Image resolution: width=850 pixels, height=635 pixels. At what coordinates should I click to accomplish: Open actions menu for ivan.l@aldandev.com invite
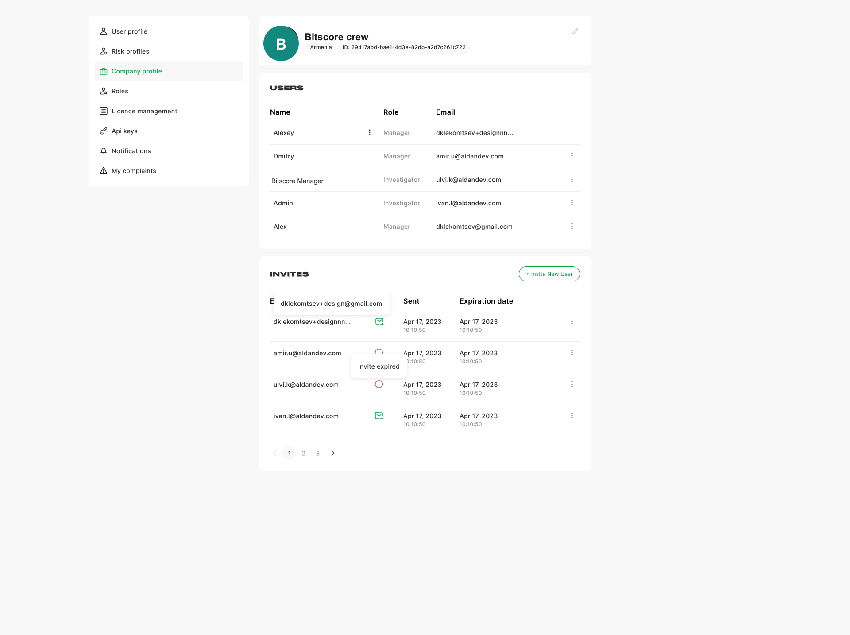[572, 416]
